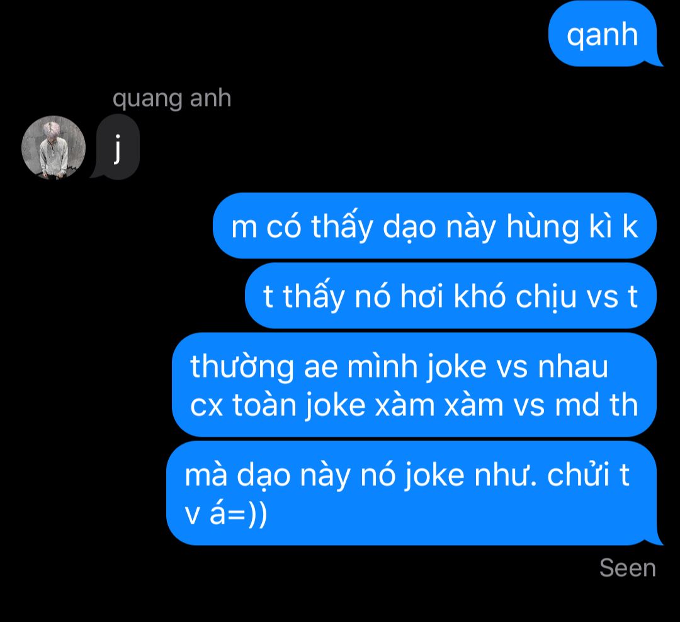Click the word "thấy" in "m có thấy" message

[x=342, y=226]
